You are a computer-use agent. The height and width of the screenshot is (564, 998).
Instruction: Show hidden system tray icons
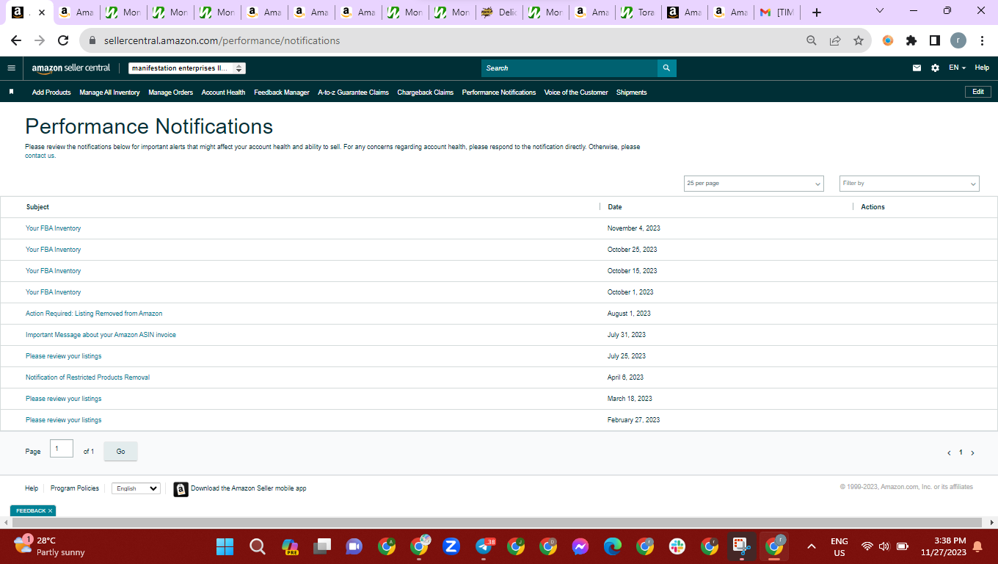pyautogui.click(x=812, y=546)
